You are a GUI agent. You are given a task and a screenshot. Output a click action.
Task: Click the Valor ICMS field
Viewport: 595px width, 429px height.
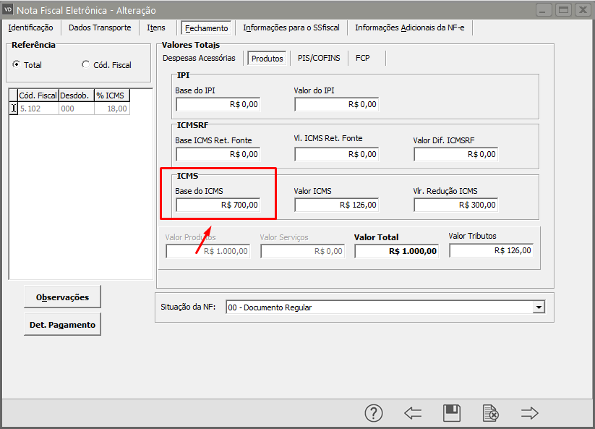point(336,205)
